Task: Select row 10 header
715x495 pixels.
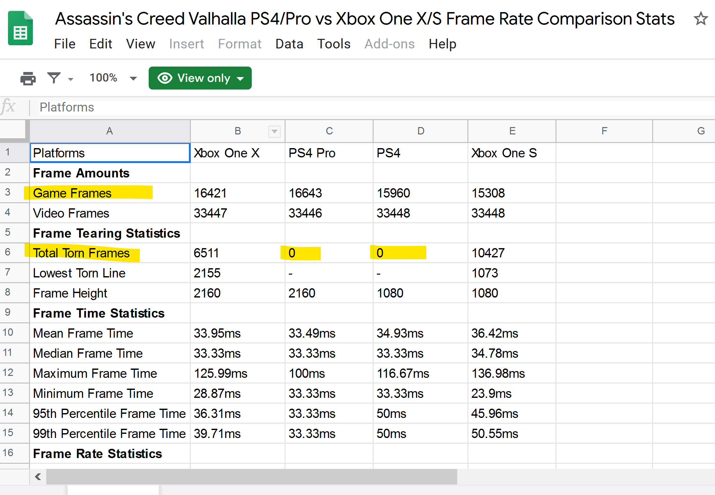Action: (x=14, y=333)
